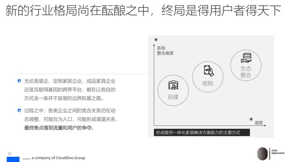Click the dark oval ONE impression logo
The image size is (288, 162).
[x=262, y=154]
